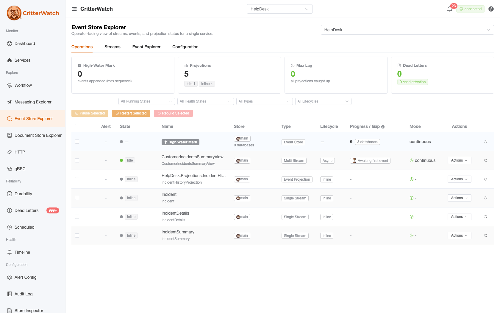This screenshot has height=313, width=500.
Task: Open Timeline page in sidebar
Action: (32, 252)
